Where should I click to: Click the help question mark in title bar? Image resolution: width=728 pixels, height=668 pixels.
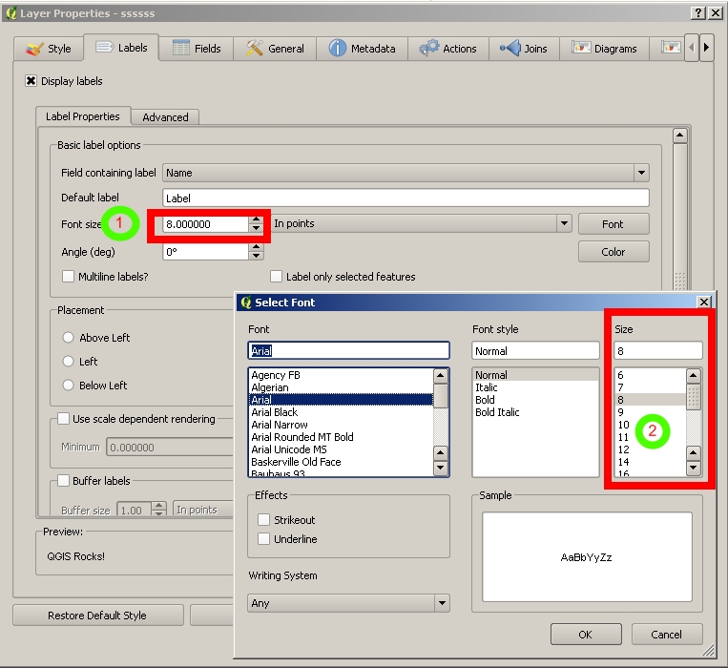click(x=697, y=12)
